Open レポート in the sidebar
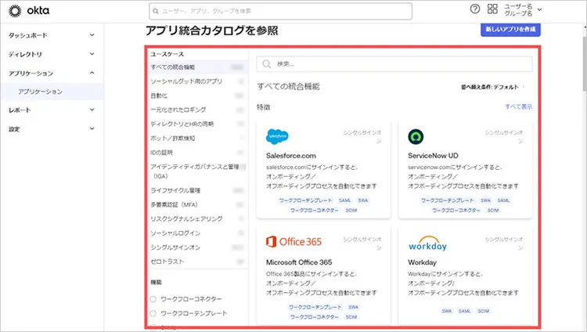The width and height of the screenshot is (587, 332). (x=20, y=110)
